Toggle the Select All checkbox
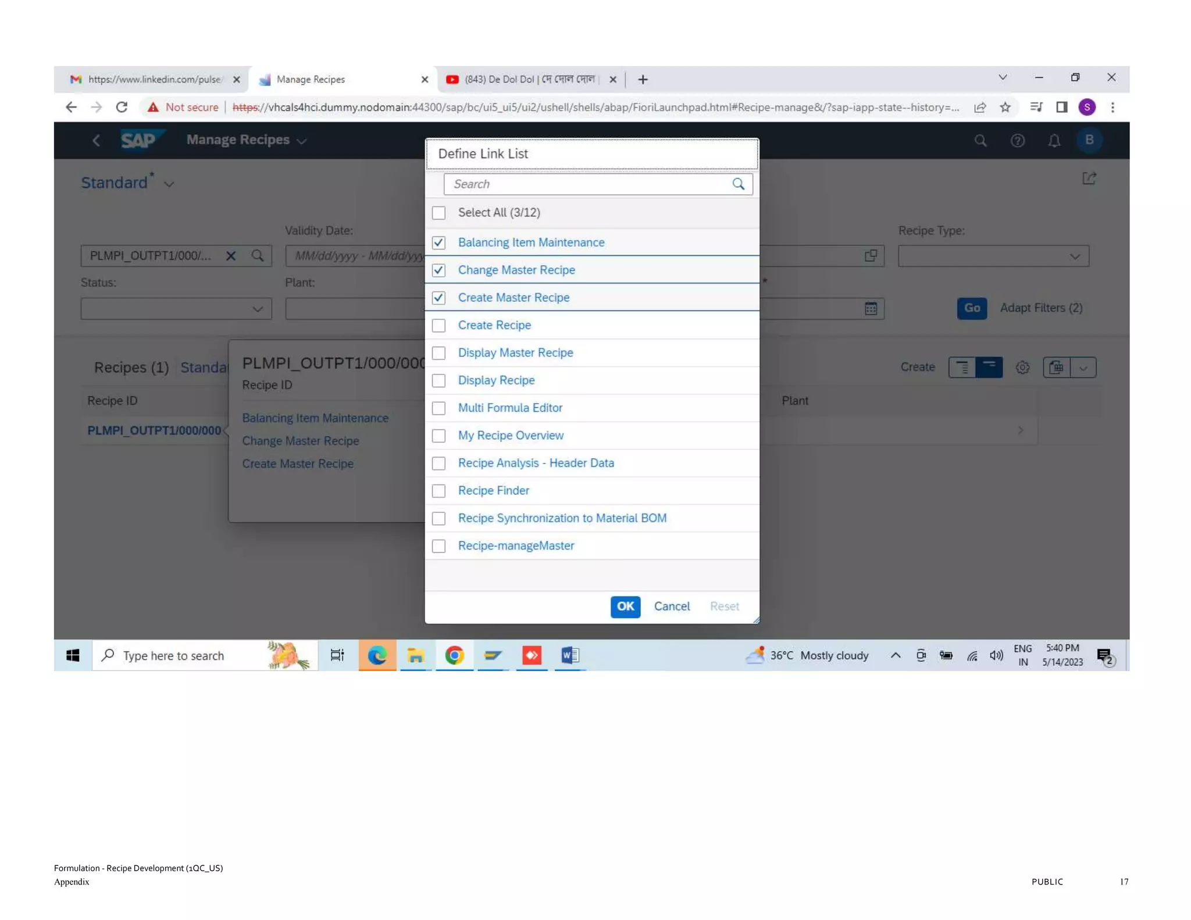Screen dimensions: 1191x920 [x=439, y=213]
